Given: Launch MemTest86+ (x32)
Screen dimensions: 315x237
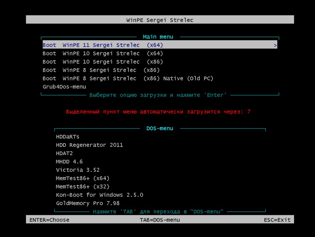Looking at the screenshot, I should pos(83,187).
